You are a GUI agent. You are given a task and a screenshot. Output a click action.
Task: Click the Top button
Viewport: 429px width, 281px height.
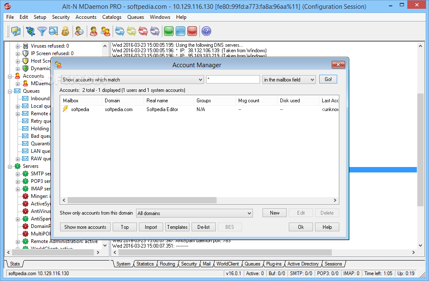[x=124, y=227]
